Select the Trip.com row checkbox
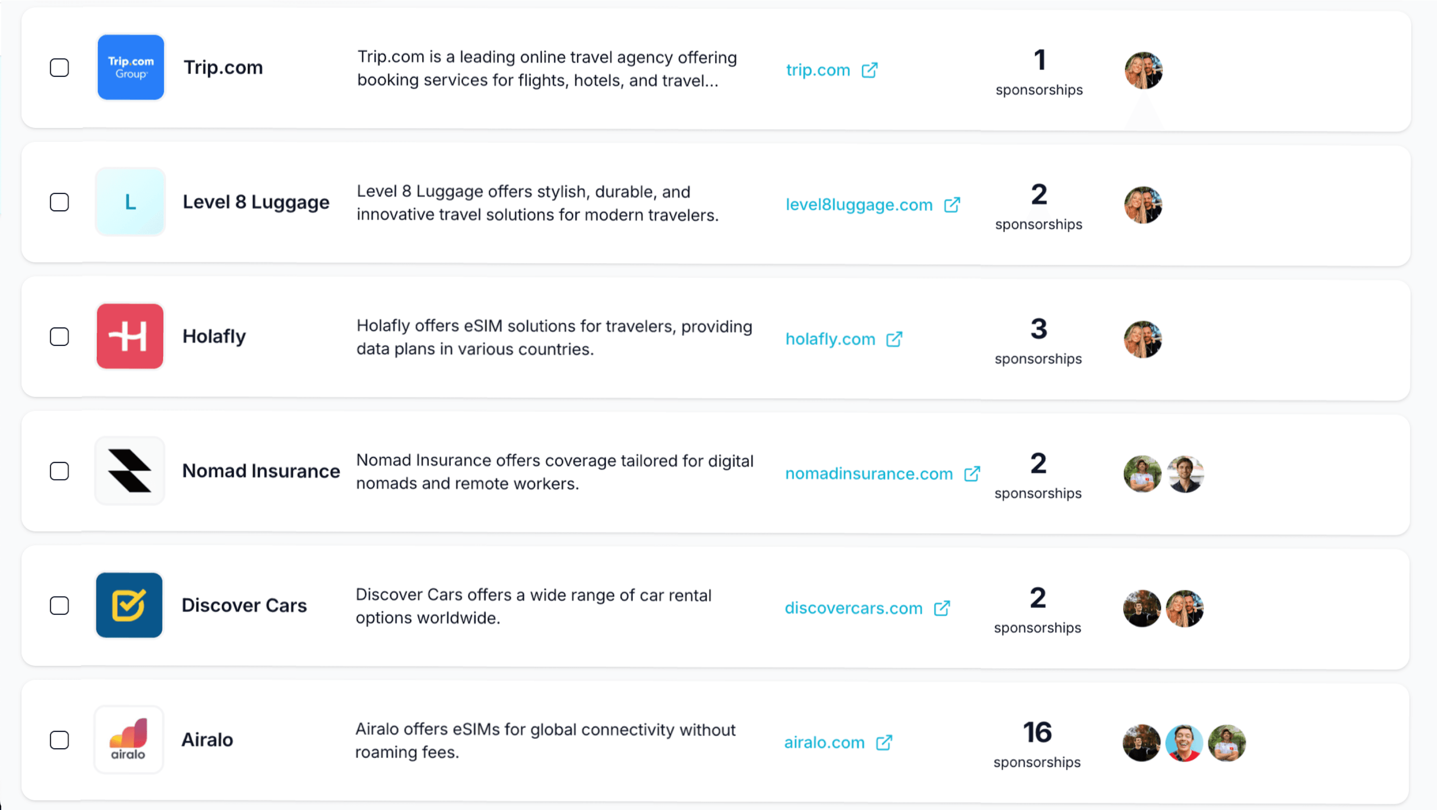Viewport: 1437px width, 810px height. click(x=59, y=67)
